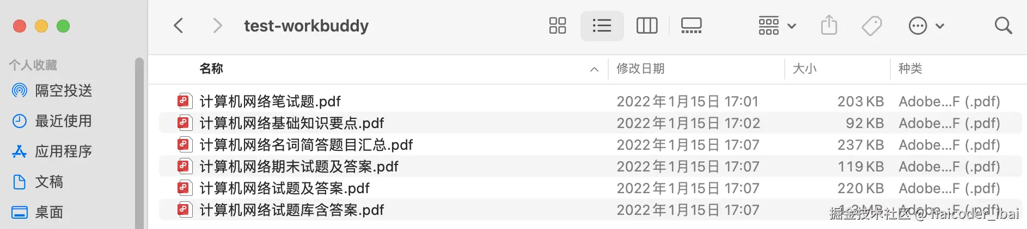Click the tag icon to edit tags

872,26
